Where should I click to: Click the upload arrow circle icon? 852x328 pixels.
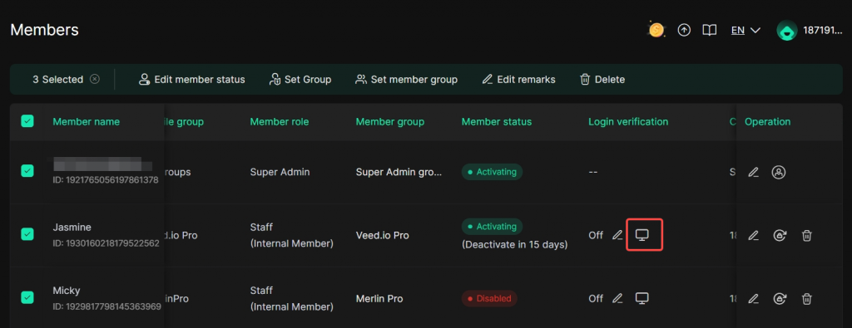(x=684, y=31)
